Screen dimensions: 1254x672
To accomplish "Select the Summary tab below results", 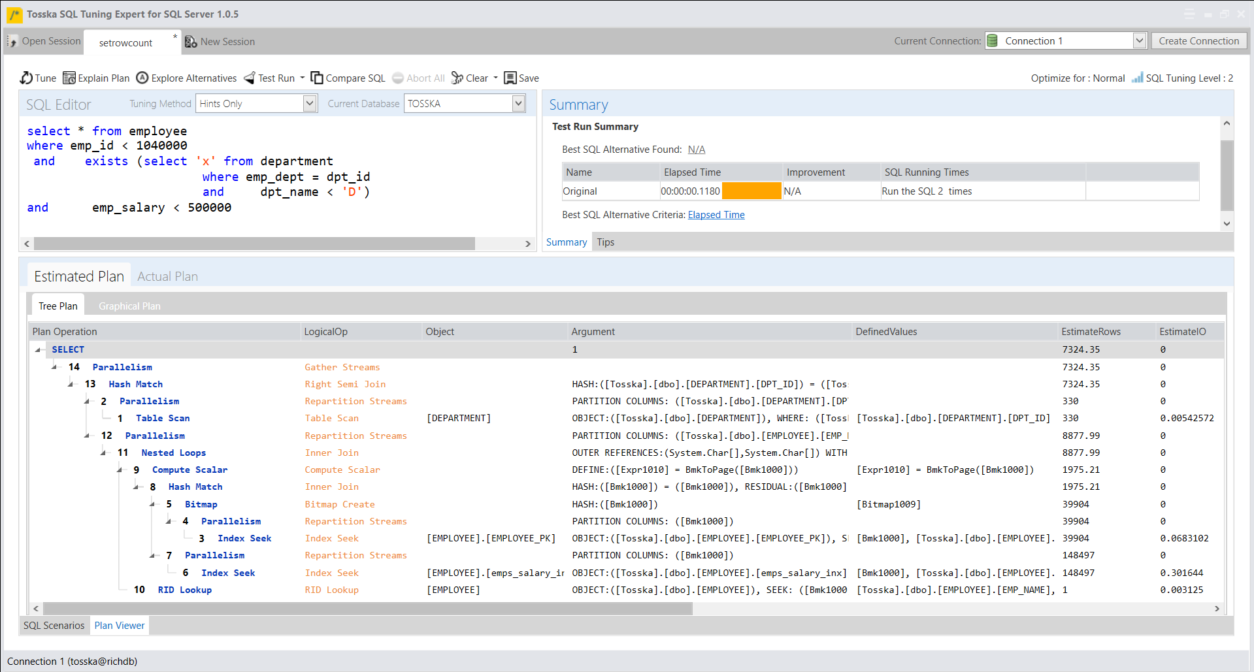I will click(x=567, y=242).
